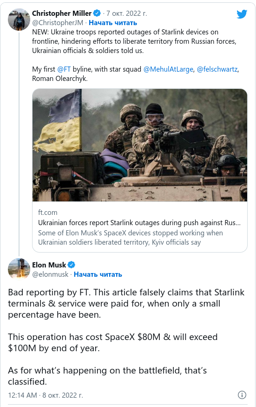Open Elon Musk's rocket avatar

click(x=19, y=269)
